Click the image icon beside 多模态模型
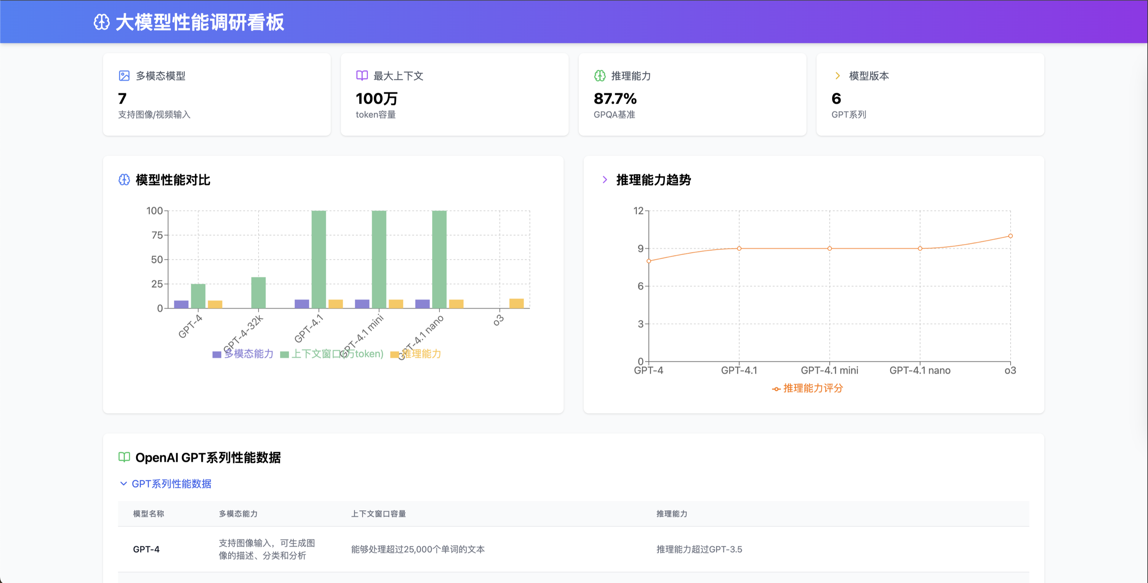 pyautogui.click(x=124, y=76)
